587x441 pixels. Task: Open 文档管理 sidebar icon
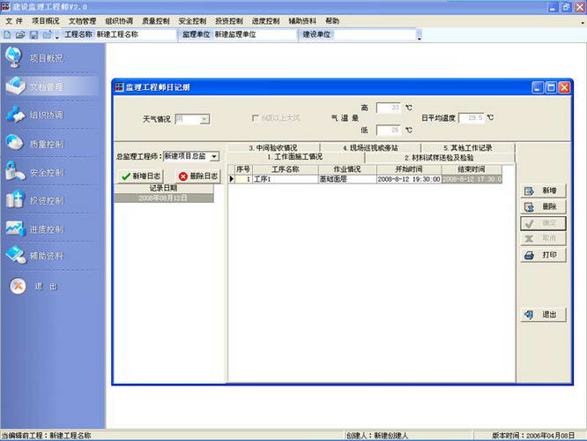click(x=16, y=86)
